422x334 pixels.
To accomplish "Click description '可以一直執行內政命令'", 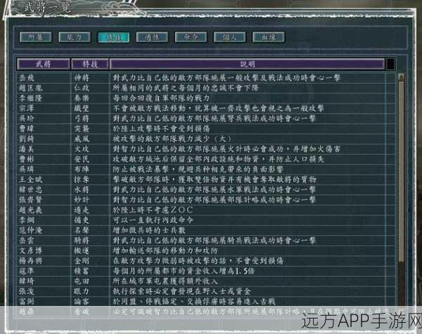I will pos(153,220).
